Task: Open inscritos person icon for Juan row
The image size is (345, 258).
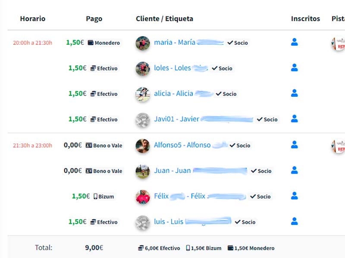Action: click(x=294, y=170)
